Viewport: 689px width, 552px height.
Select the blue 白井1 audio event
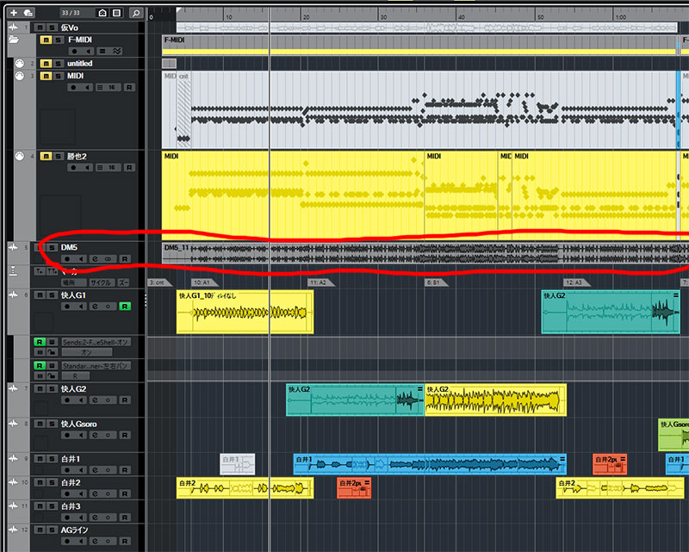tap(430, 464)
